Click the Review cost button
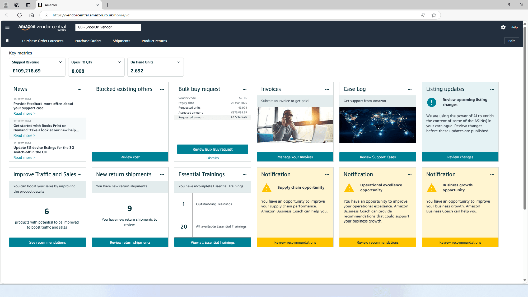The image size is (528, 297). (x=130, y=157)
